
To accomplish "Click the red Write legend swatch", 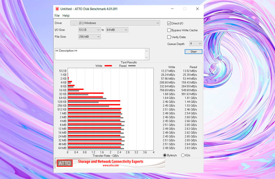I will point(108,66).
